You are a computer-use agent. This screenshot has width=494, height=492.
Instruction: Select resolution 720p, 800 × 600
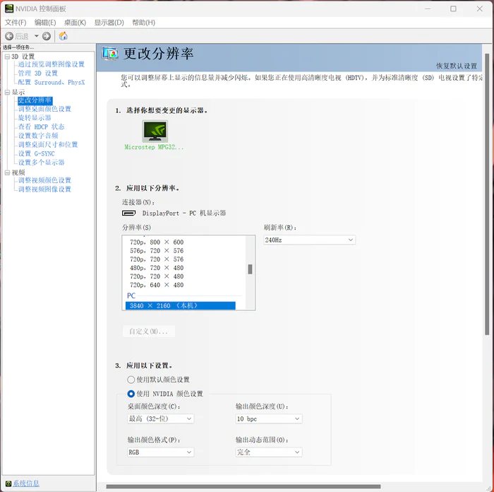(157, 242)
